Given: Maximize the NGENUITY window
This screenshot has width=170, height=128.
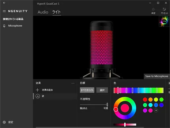Looking at the screenshot, I should coord(158,3).
